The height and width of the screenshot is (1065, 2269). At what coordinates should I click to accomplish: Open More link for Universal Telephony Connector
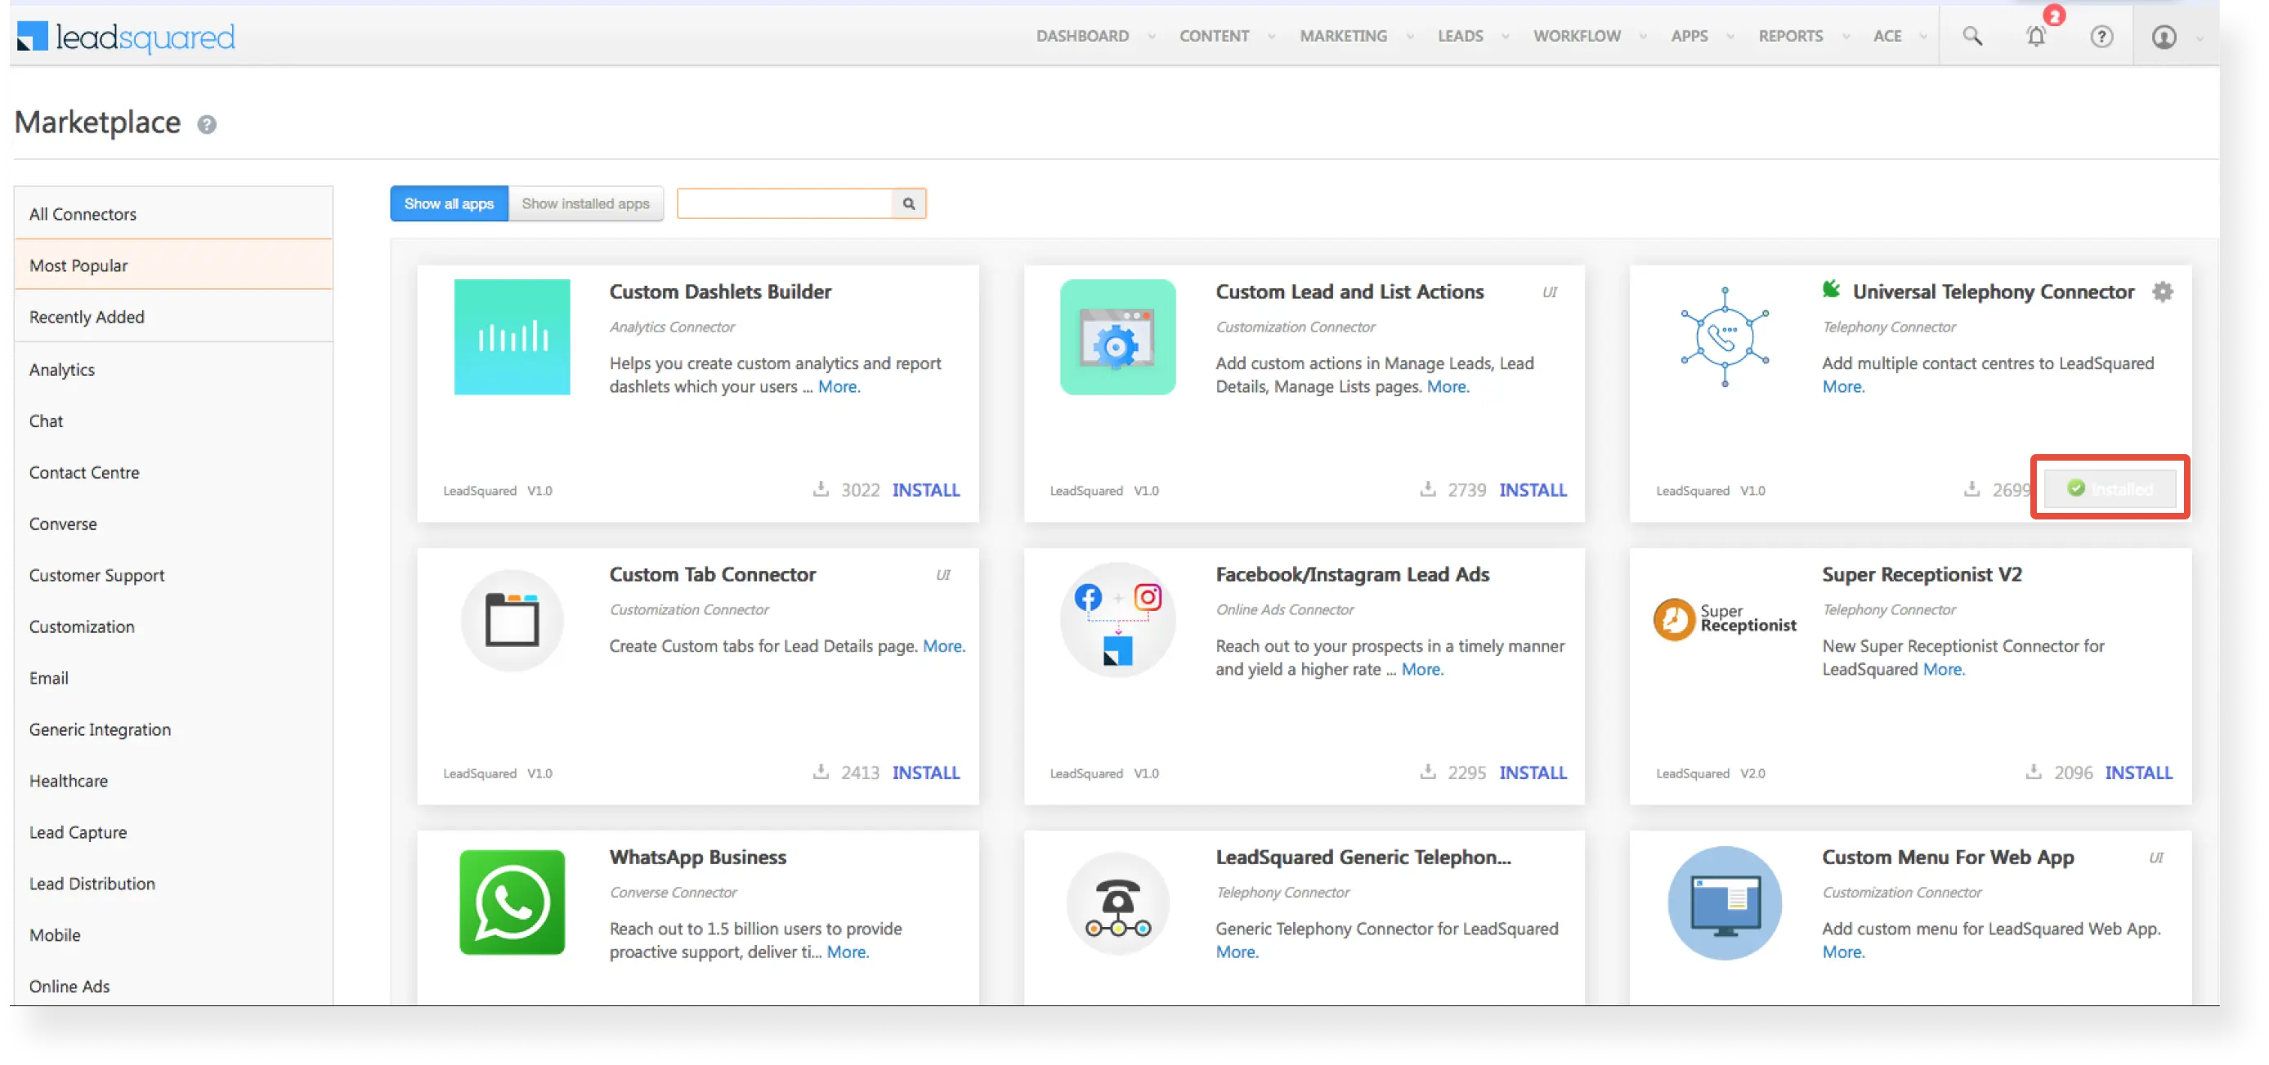coord(1844,387)
